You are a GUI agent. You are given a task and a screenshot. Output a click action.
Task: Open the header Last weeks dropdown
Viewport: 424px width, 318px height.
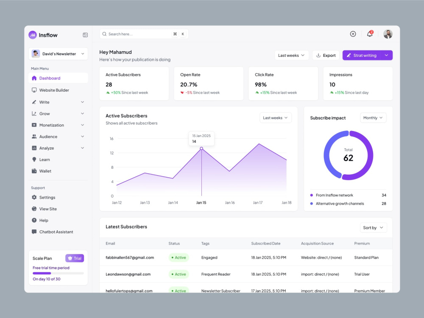tap(292, 55)
